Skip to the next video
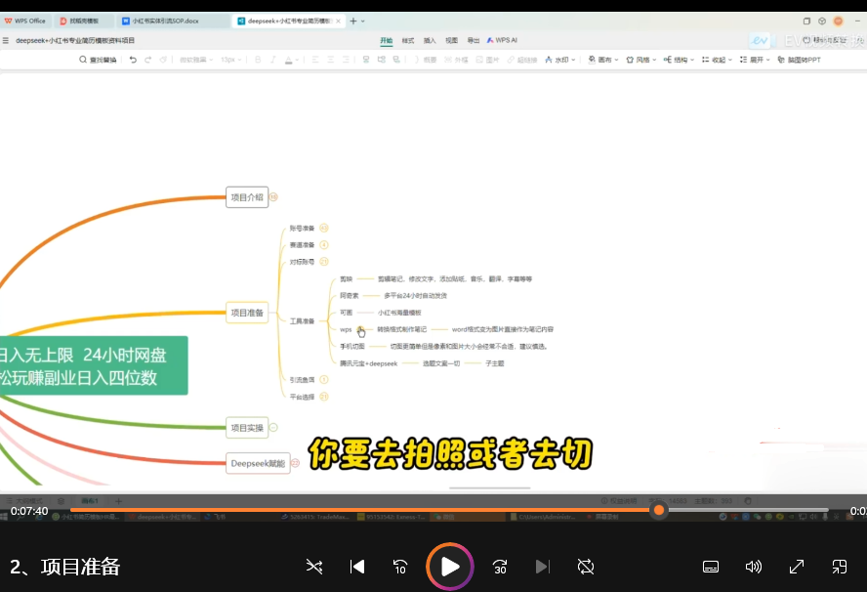The width and height of the screenshot is (867, 592). (543, 567)
